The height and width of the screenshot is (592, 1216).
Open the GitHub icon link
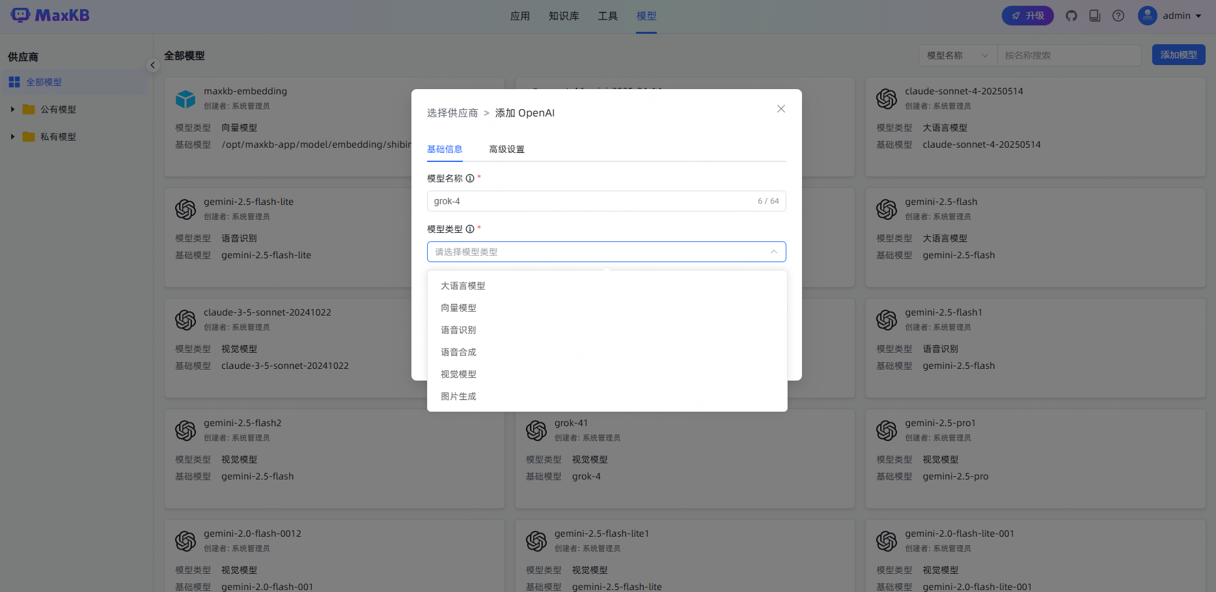tap(1071, 16)
